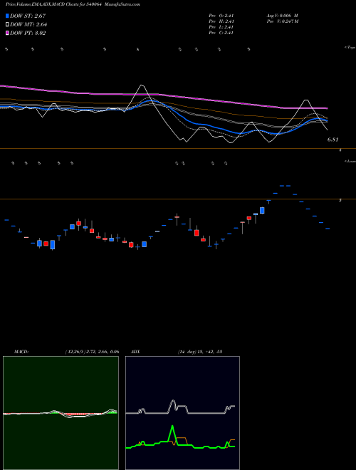Click price axis label 3
The width and height of the screenshot is (356, 470).
point(340,200)
